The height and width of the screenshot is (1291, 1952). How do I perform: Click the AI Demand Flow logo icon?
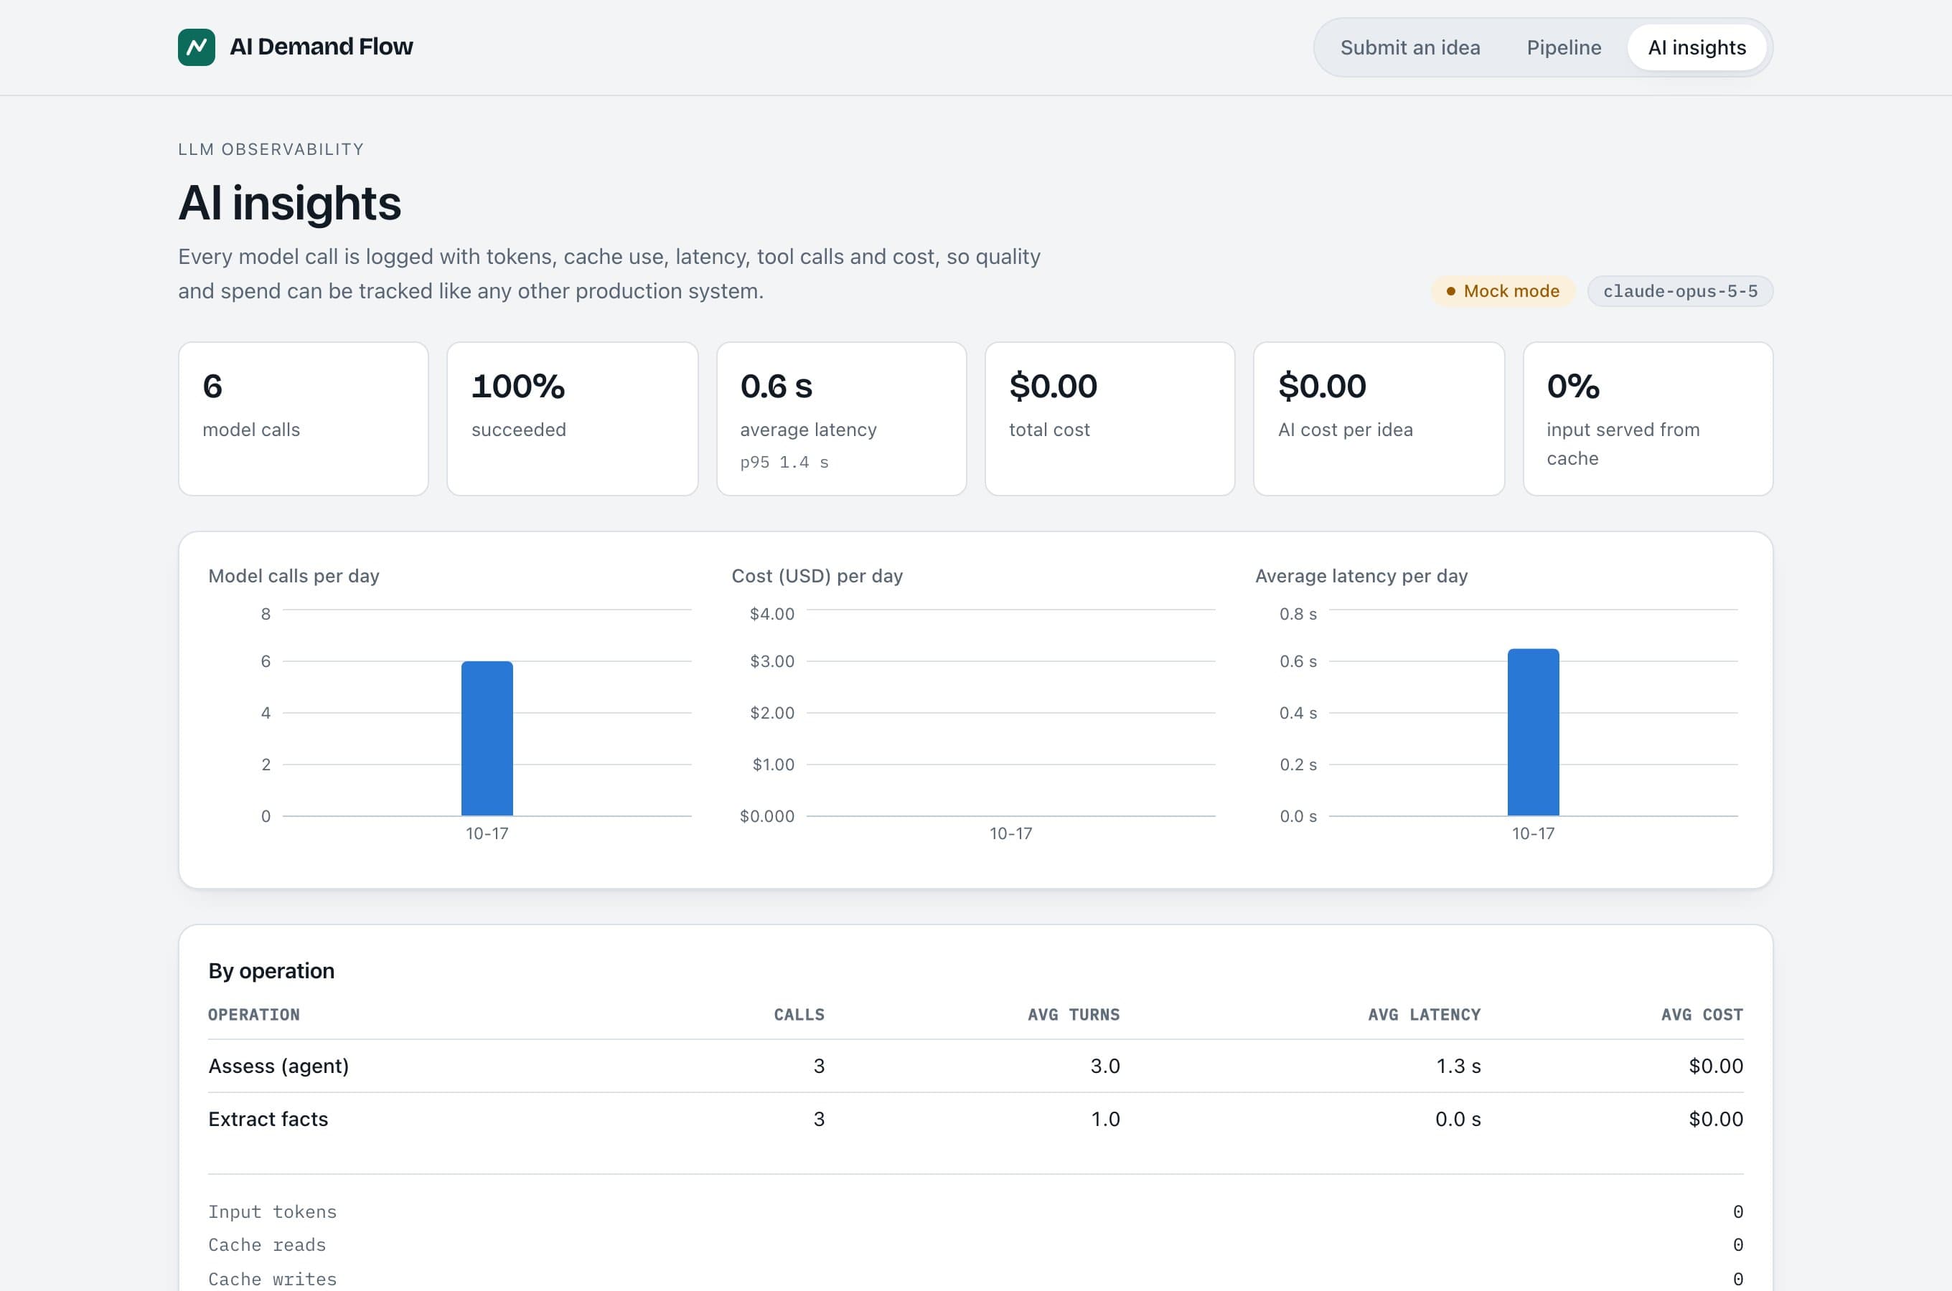[x=196, y=47]
